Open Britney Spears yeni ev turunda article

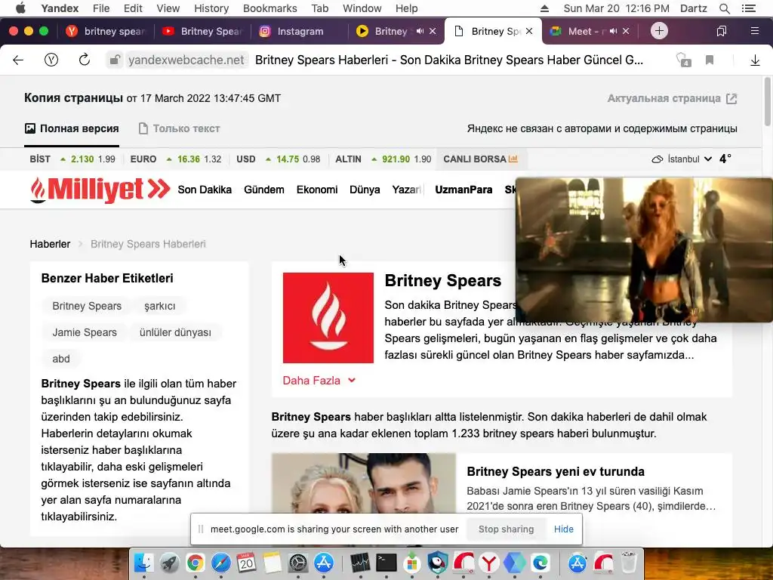pos(556,471)
